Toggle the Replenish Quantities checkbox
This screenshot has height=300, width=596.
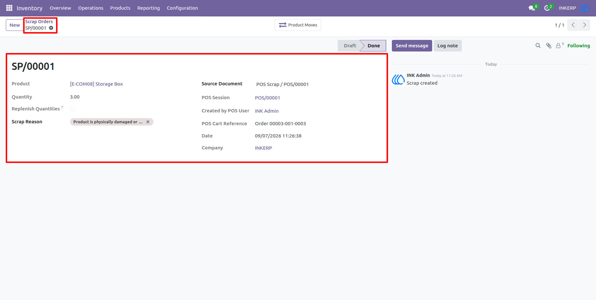pos(72,109)
